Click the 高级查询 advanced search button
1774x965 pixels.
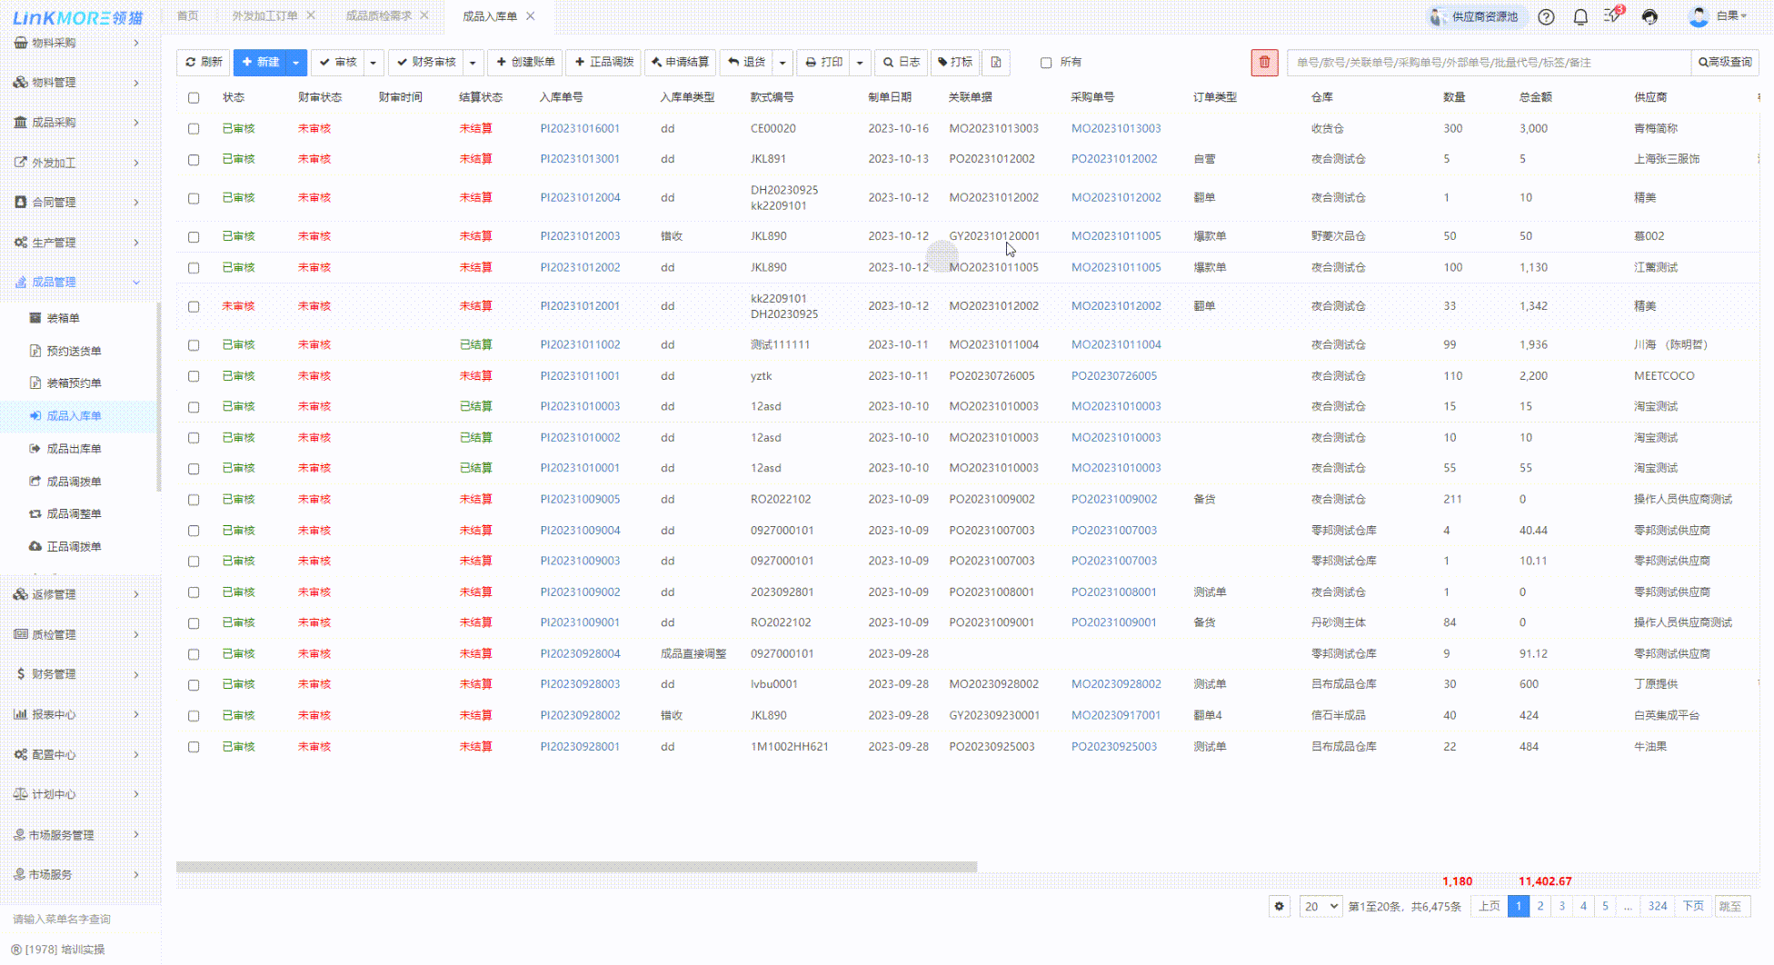coord(1725,62)
